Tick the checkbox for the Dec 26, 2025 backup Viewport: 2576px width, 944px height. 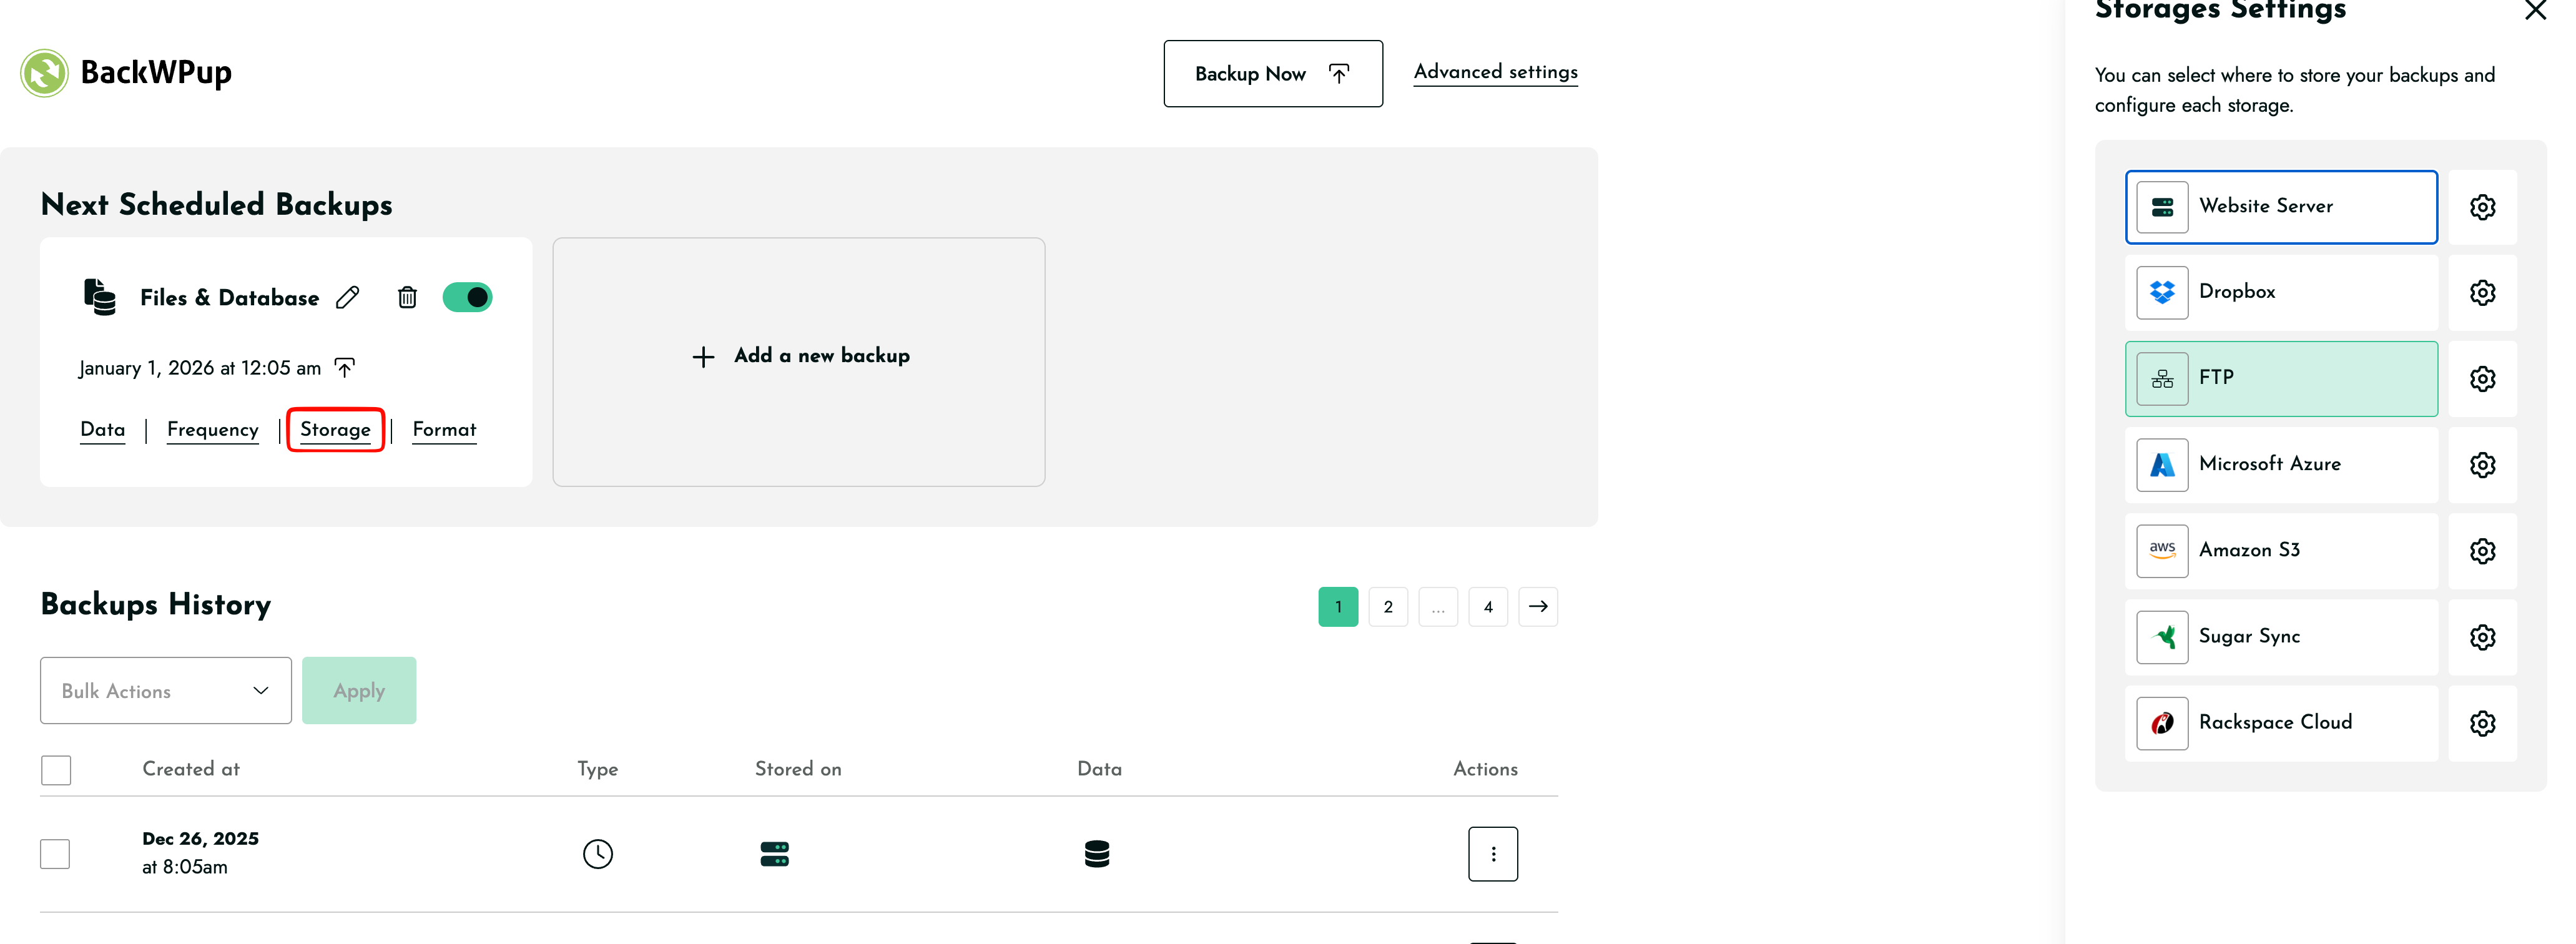56,853
